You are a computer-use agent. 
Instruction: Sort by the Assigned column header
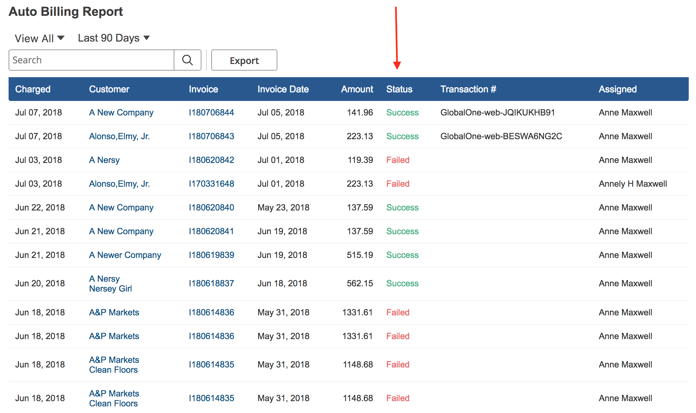617,89
